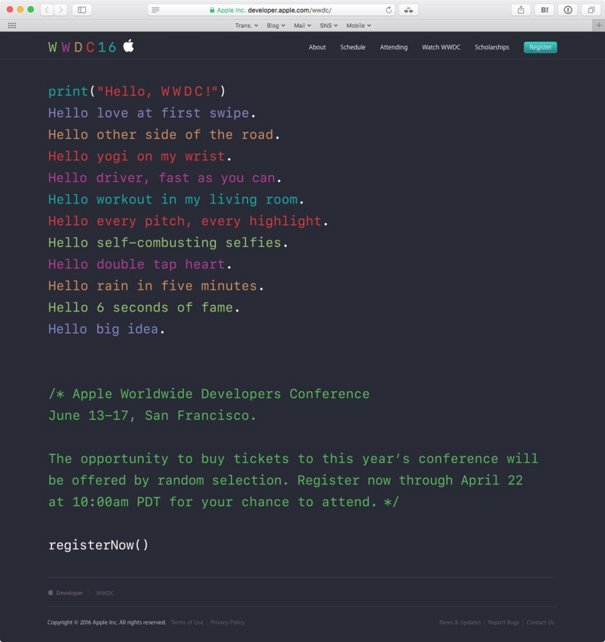Click 'Hello 6 seconds of fame.' line
605x642 pixels.
144,308
